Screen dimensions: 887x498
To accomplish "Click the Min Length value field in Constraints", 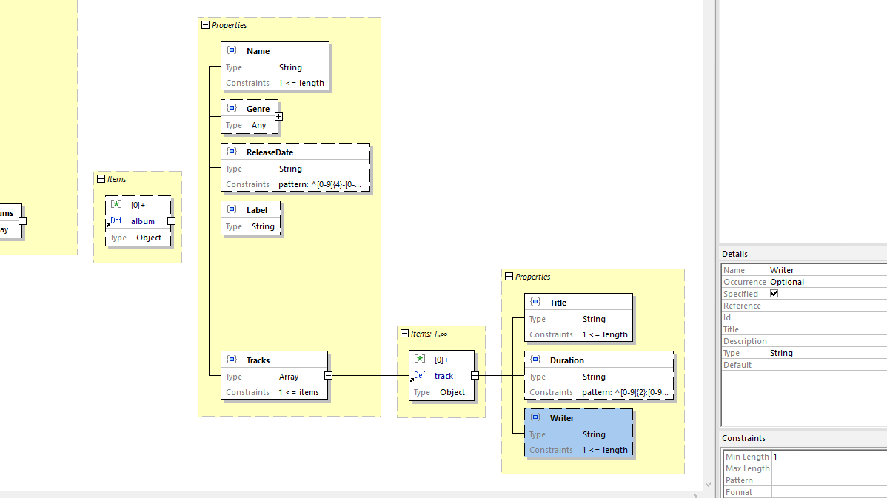I will pyautogui.click(x=814, y=456).
